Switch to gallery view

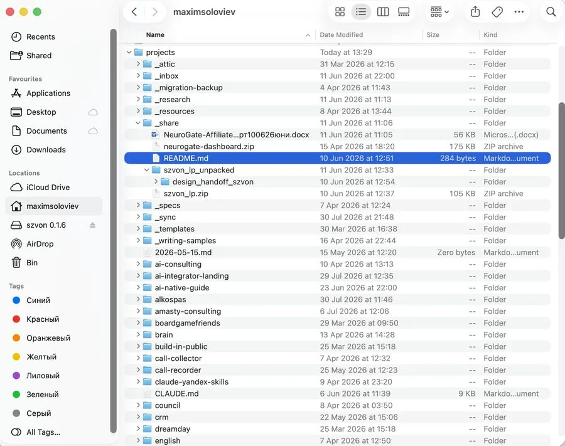pyautogui.click(x=404, y=12)
